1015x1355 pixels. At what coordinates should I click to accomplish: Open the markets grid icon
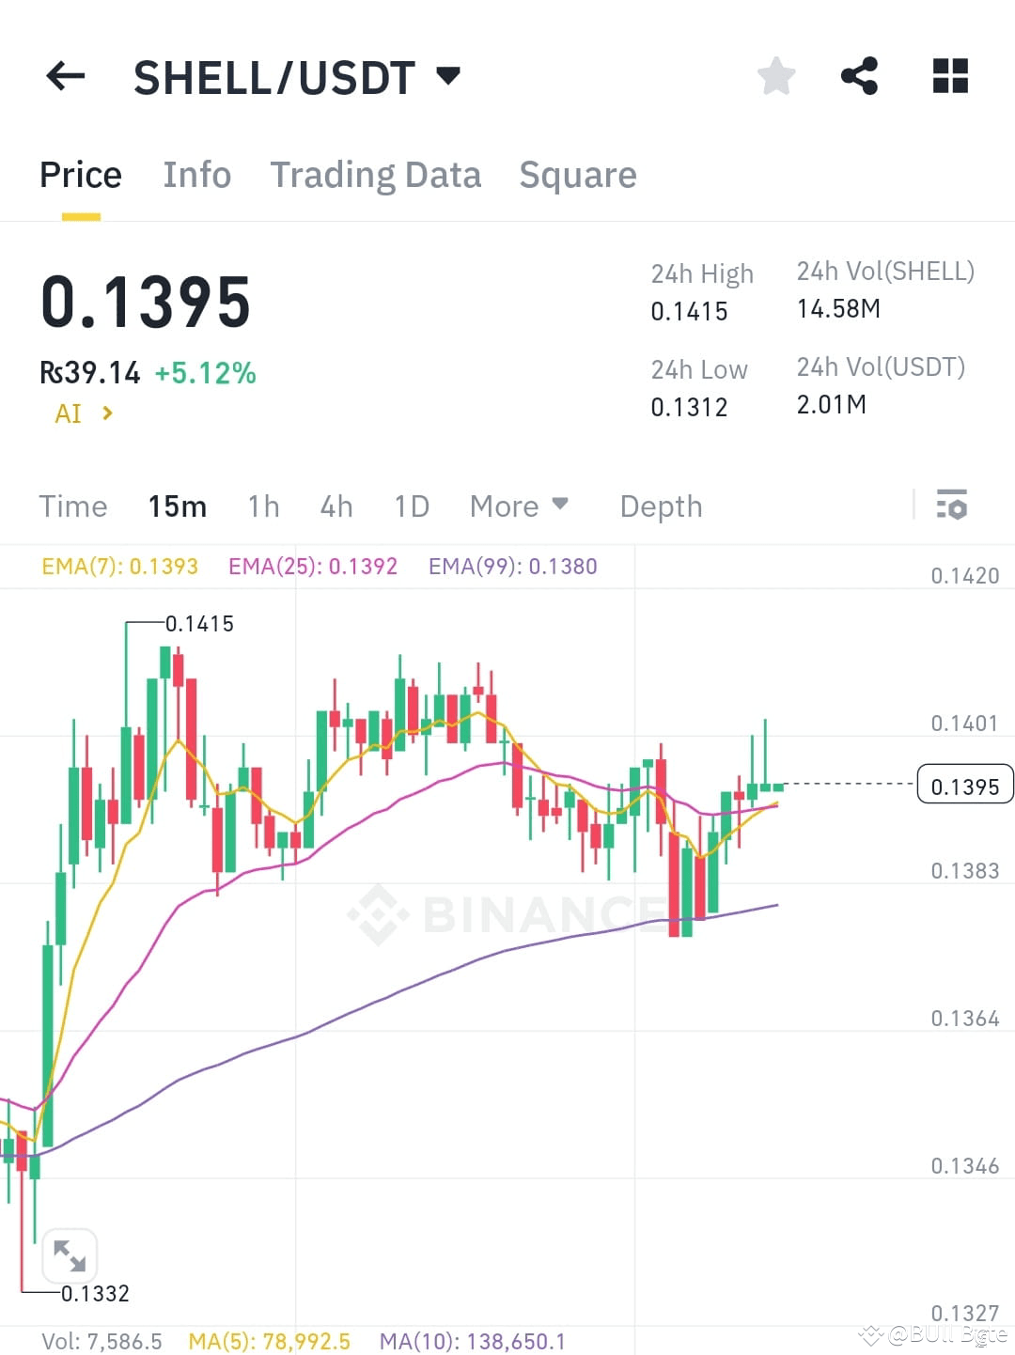[950, 76]
